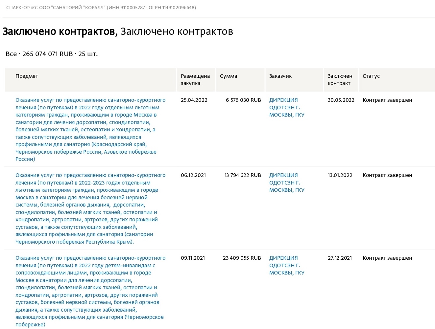Click the Размещена закупка column header

tap(195, 79)
